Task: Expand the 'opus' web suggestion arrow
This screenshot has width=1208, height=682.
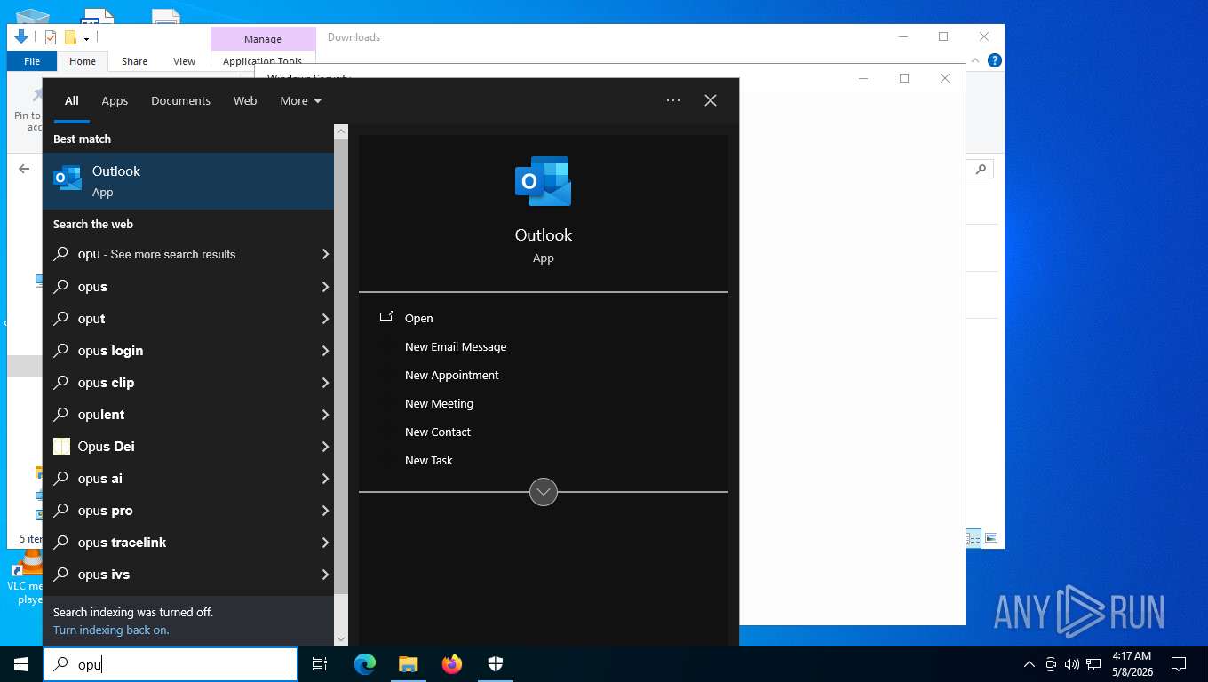Action: [325, 287]
